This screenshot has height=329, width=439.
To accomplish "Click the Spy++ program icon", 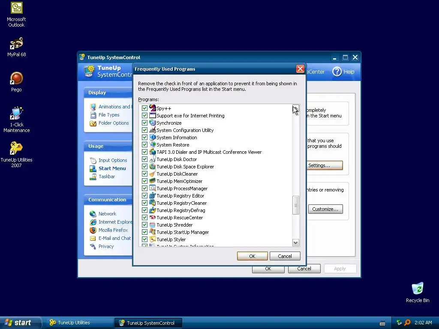I will 152,108.
